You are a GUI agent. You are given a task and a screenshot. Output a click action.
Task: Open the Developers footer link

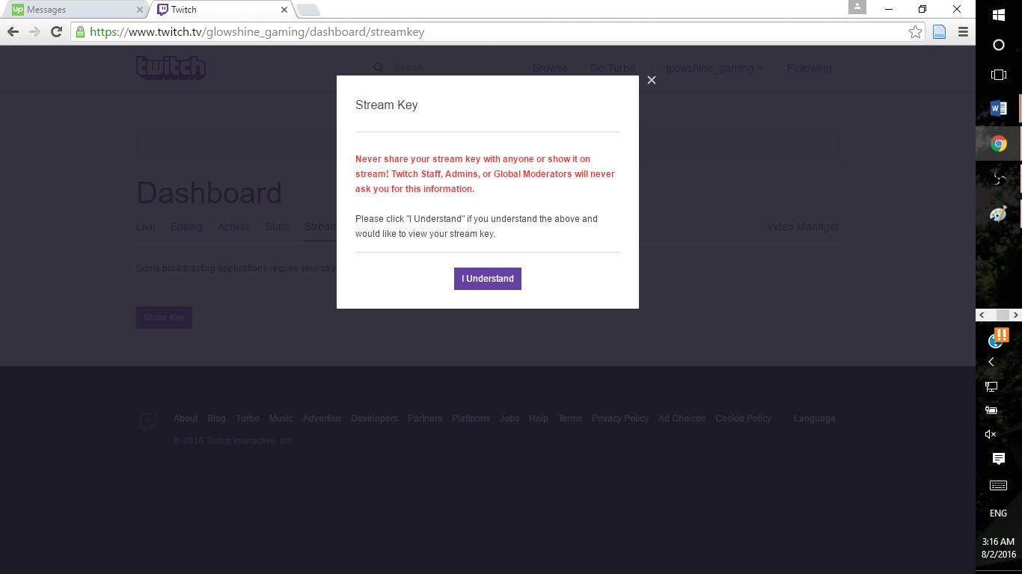[x=374, y=419]
